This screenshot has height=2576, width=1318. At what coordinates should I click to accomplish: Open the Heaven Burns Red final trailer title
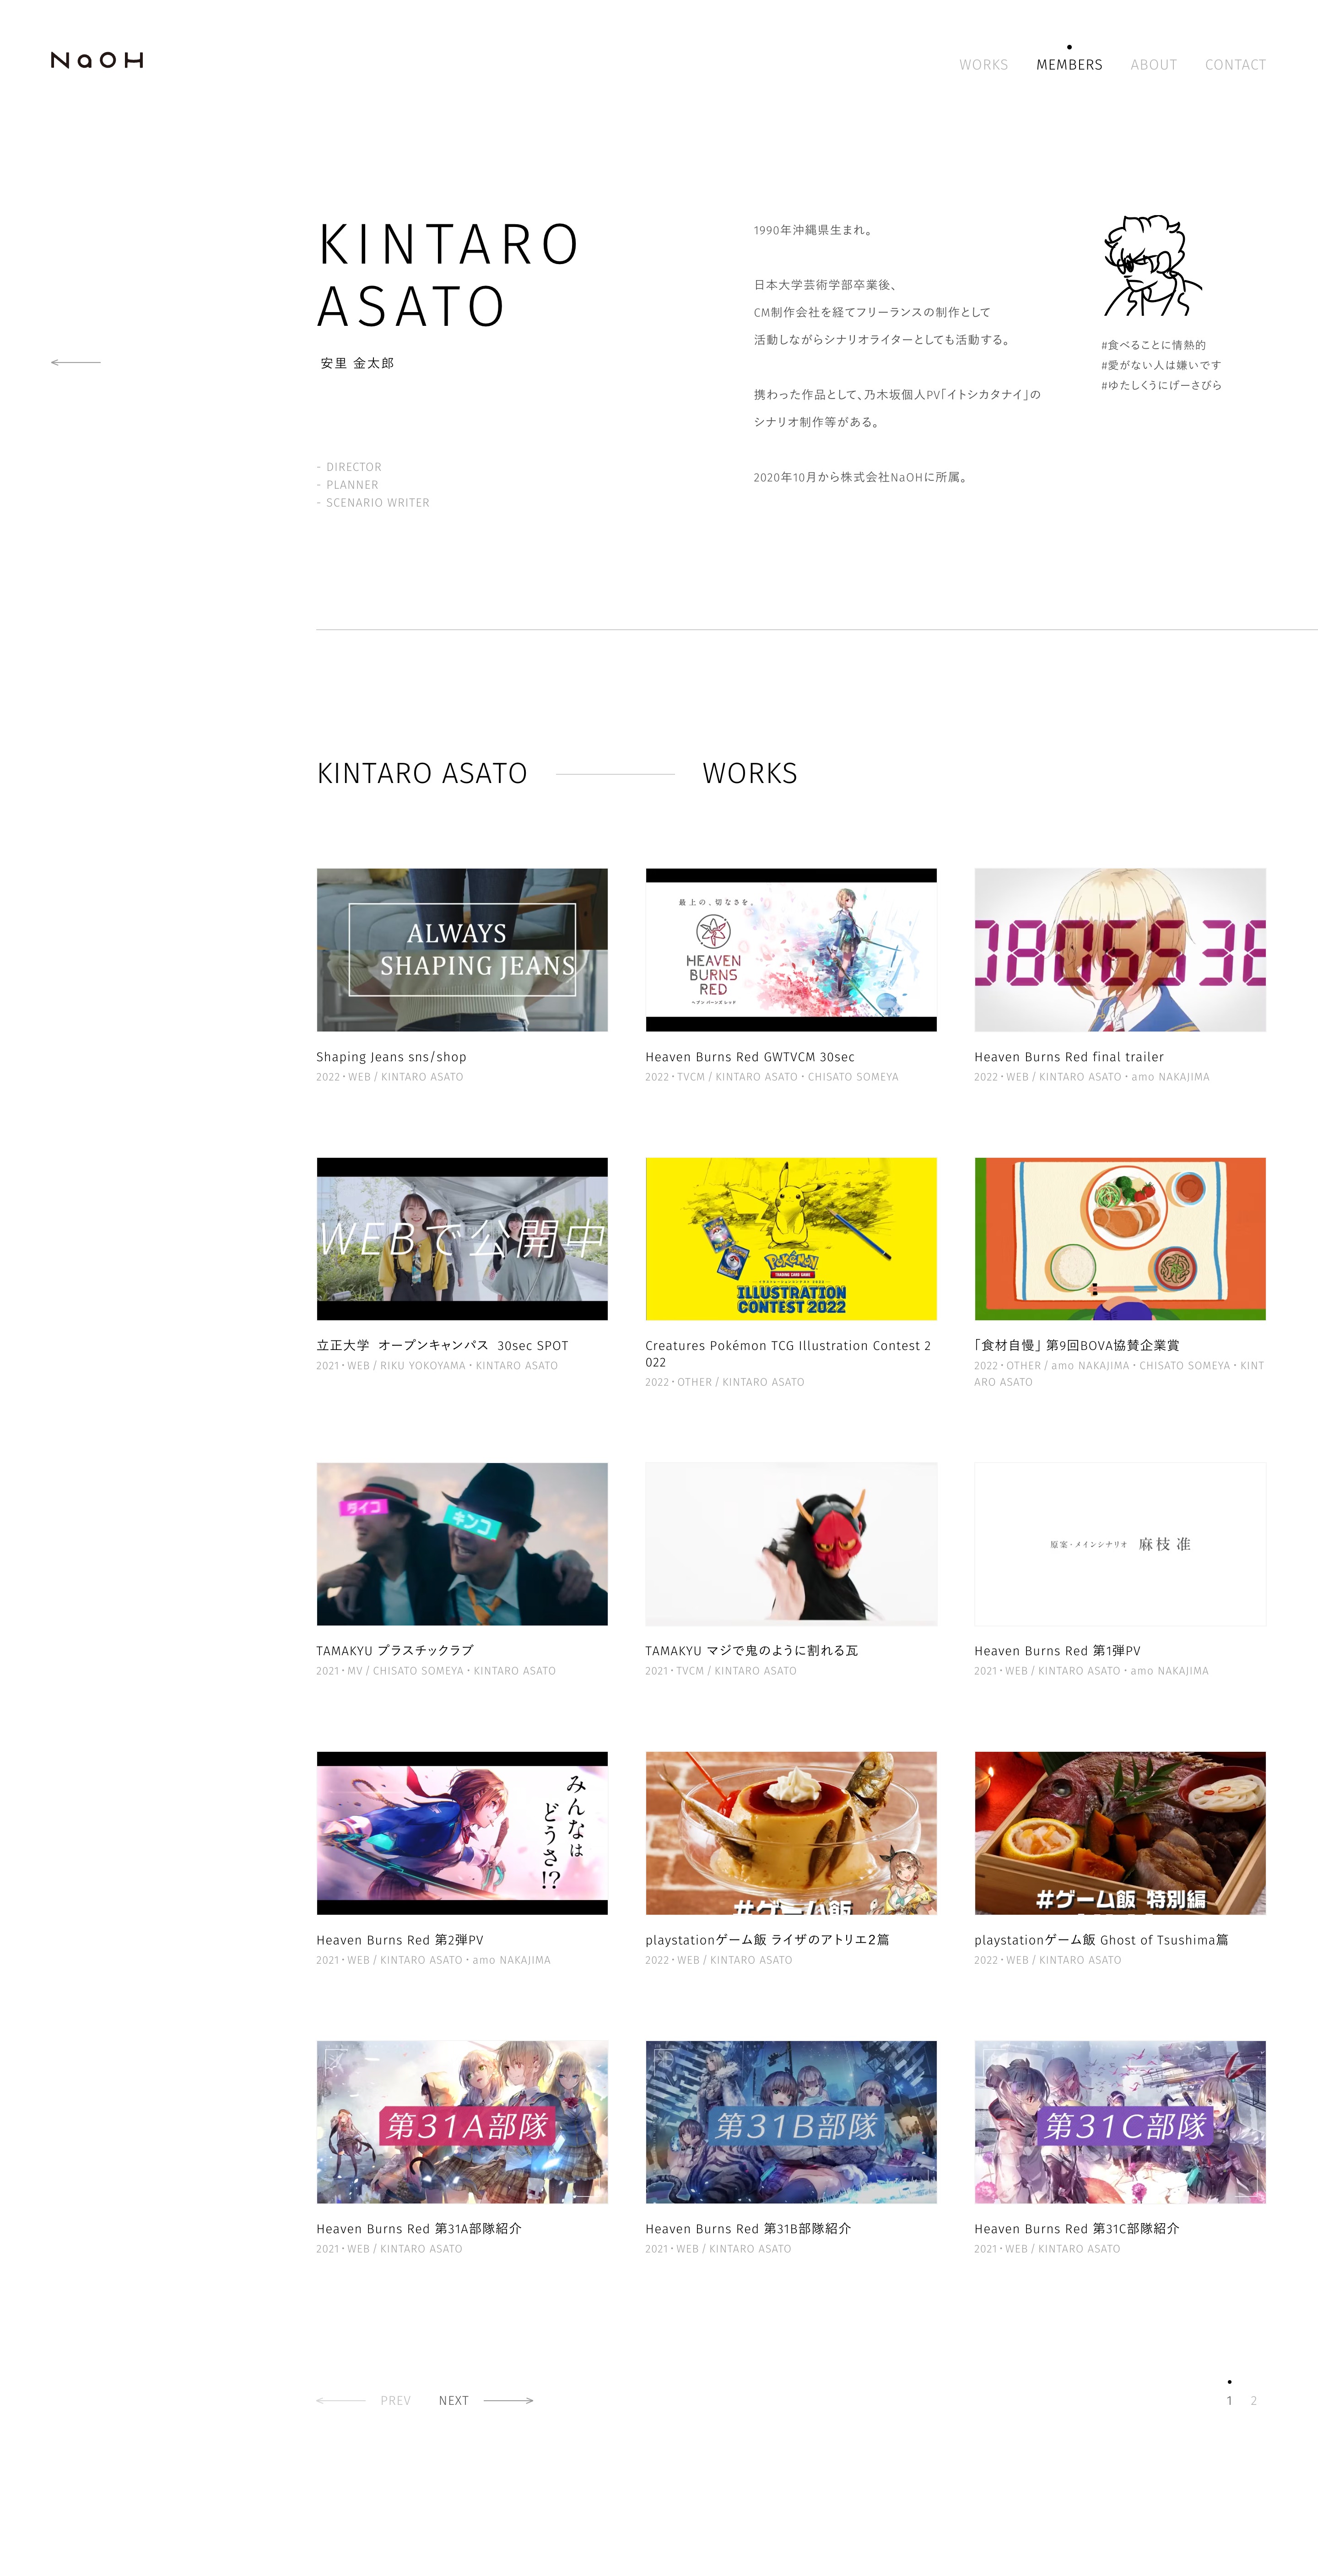[1069, 1056]
